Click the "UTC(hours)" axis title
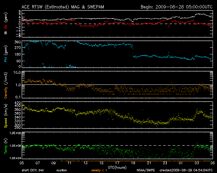This screenshot has width=217, height=173. click(117, 168)
